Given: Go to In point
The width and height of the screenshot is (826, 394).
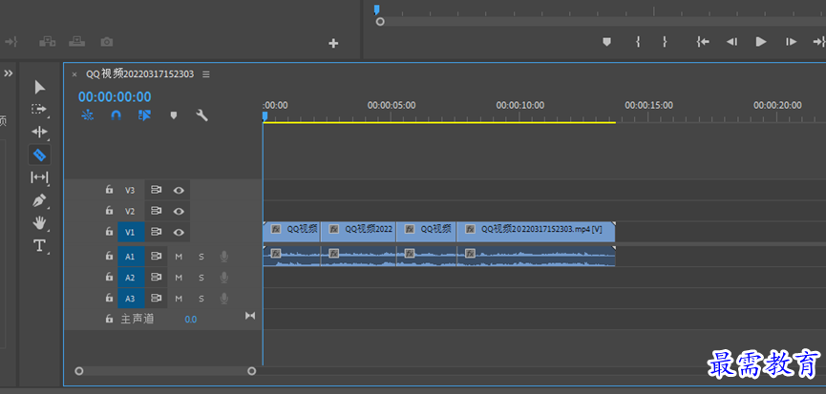Looking at the screenshot, I should pos(703,42).
